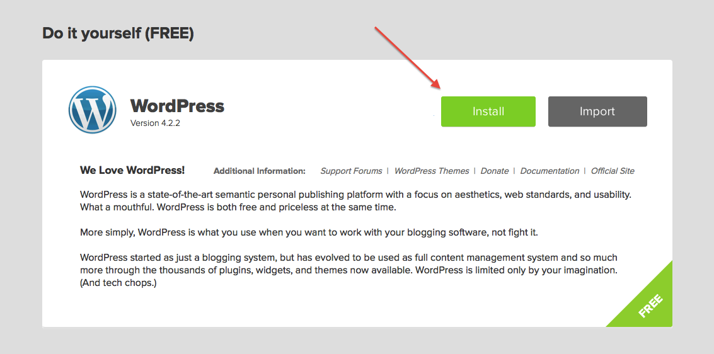This screenshot has width=714, height=354.
Task: Follow the Donate link
Action: pyautogui.click(x=495, y=171)
